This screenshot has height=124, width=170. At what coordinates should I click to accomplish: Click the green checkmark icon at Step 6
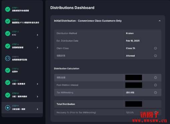pyautogui.click(x=8, y=70)
